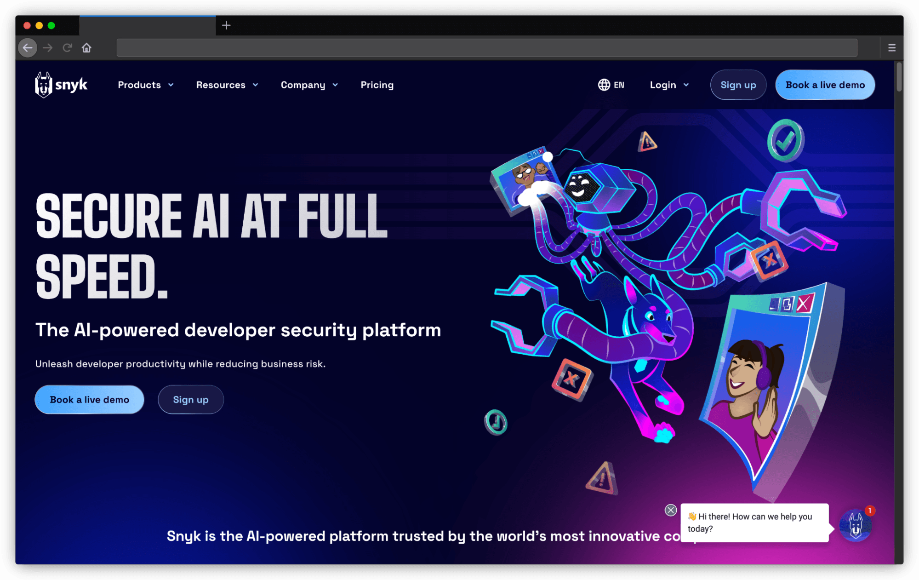The height and width of the screenshot is (580, 919).
Task: Click 'The AI-powered developer security platform' subheading
Action: point(238,330)
